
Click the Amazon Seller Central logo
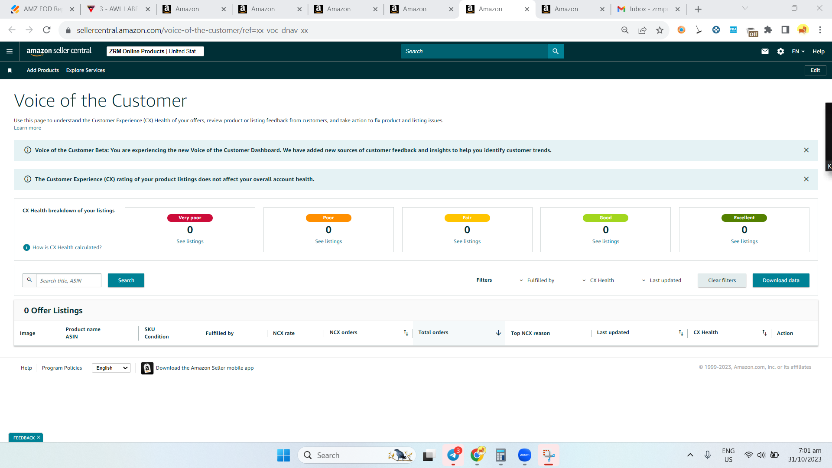59,51
